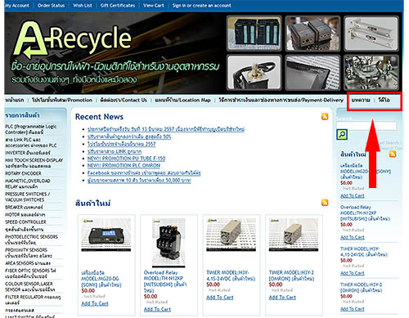Open MOTOR category

(25, 215)
